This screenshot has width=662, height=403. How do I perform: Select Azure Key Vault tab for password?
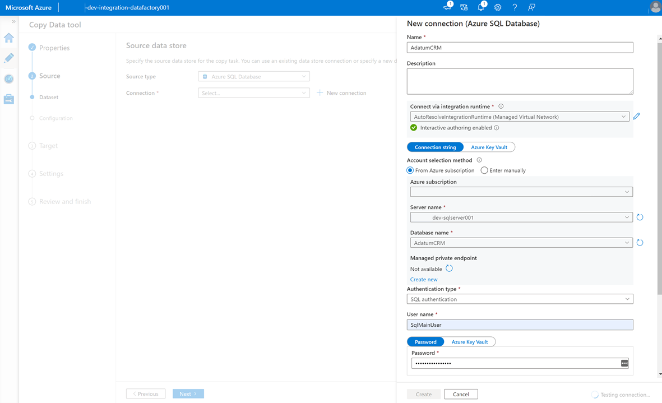tap(470, 342)
